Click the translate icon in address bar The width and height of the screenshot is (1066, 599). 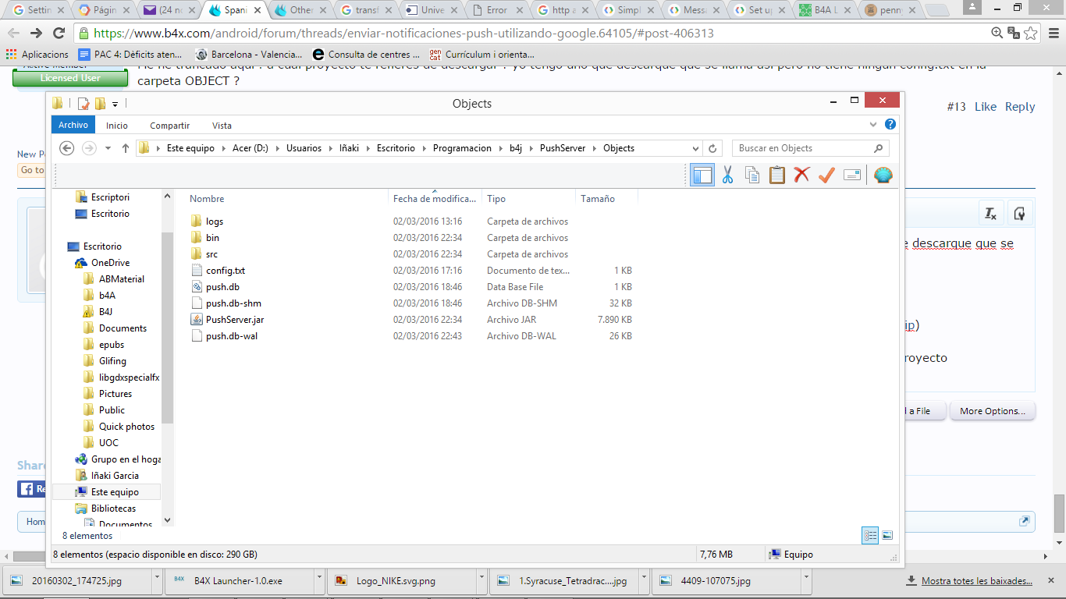click(1014, 34)
